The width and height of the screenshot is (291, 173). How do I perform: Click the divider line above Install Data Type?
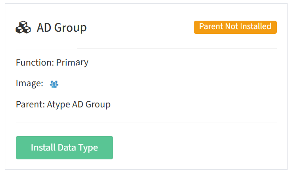[x=146, y=122]
